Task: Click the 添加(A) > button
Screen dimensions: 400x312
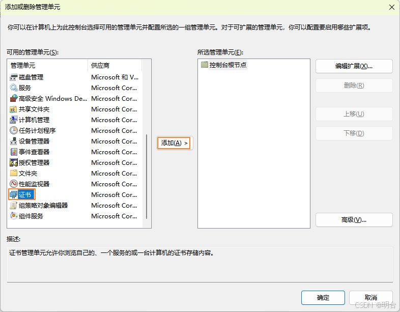Action: (x=175, y=143)
